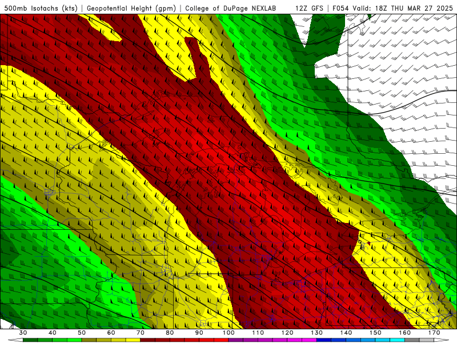Click the '12Z GFS' model run label
Image resolution: width=457 pixels, height=343 pixels.
coord(309,9)
